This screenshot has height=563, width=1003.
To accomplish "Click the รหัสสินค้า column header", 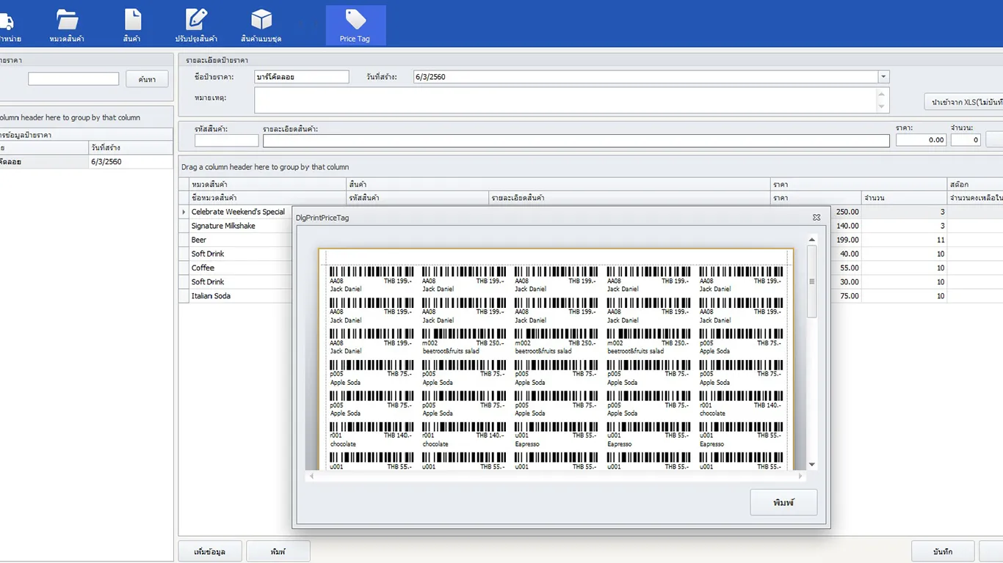I will (417, 198).
